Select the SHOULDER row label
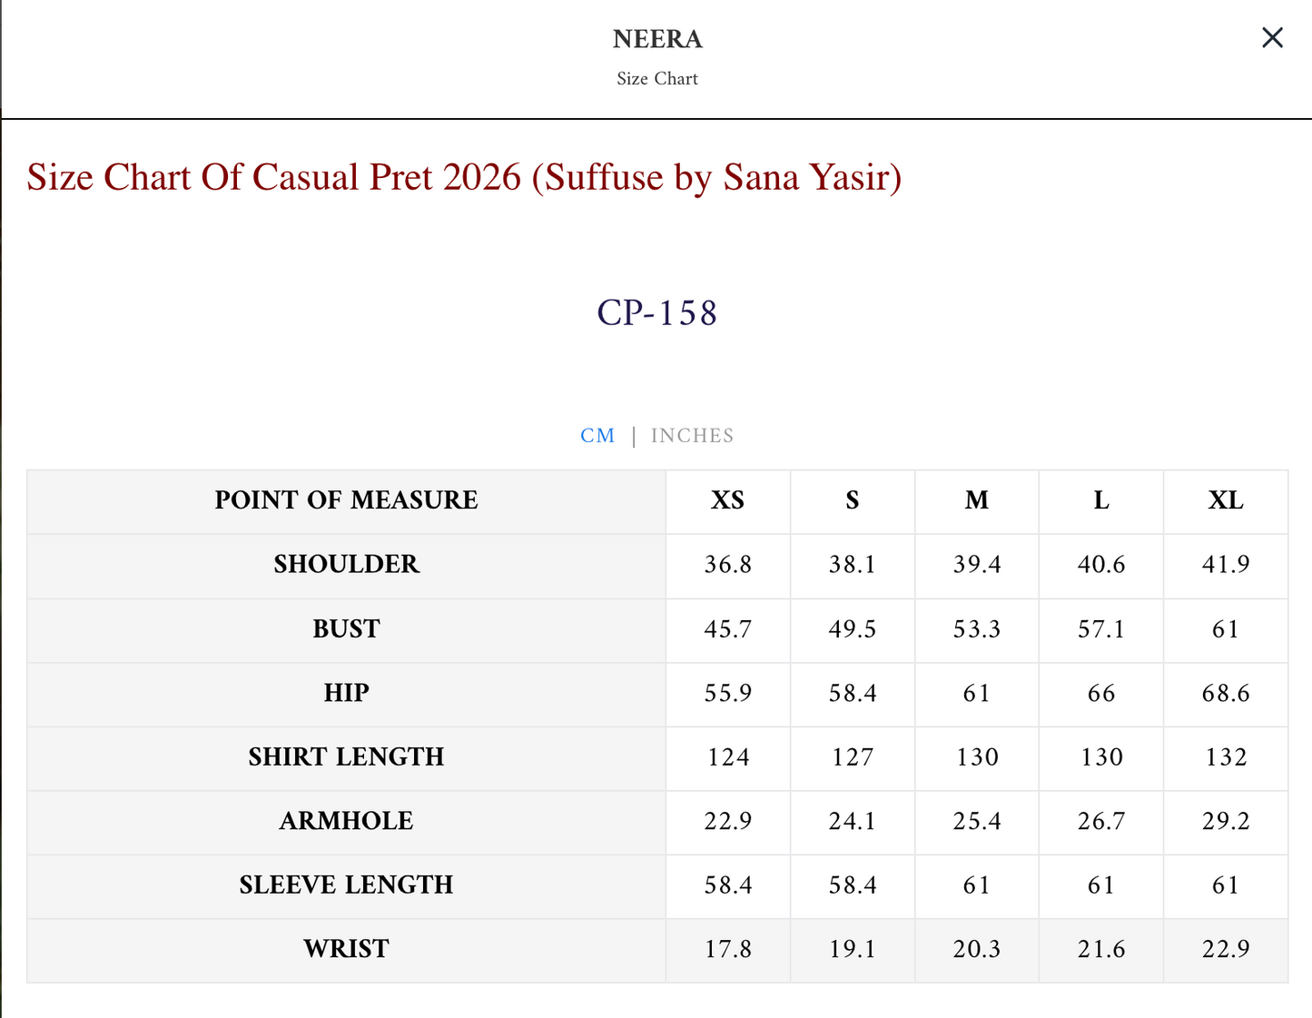The width and height of the screenshot is (1312, 1018). pyautogui.click(x=346, y=565)
